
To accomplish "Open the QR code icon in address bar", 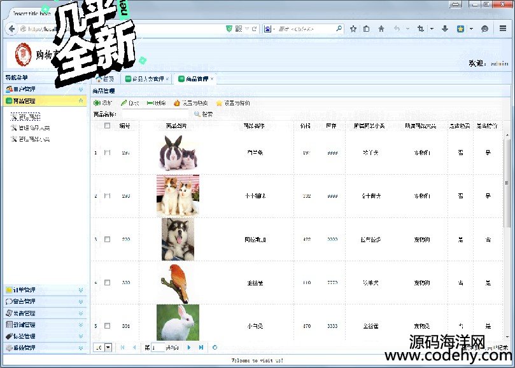I will (x=239, y=29).
